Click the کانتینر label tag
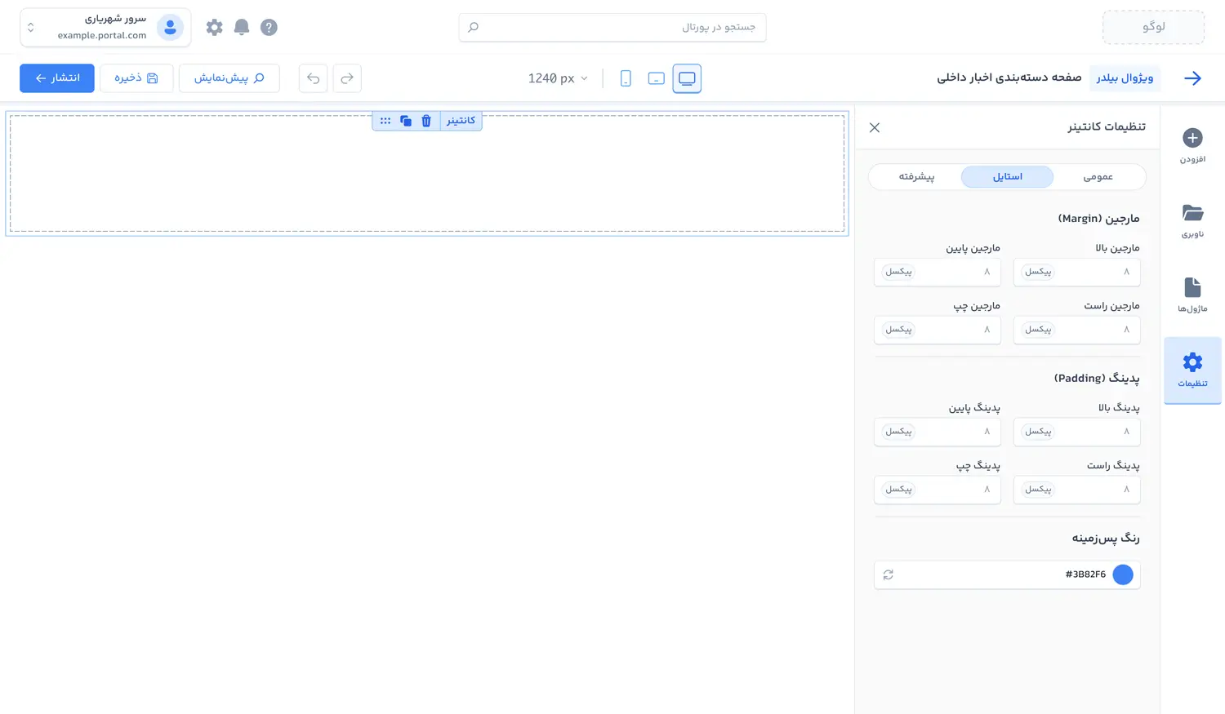The image size is (1225, 714). point(461,121)
